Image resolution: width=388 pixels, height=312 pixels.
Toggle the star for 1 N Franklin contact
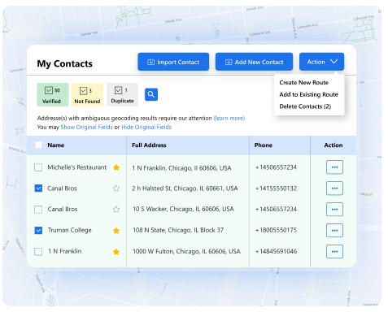click(116, 252)
